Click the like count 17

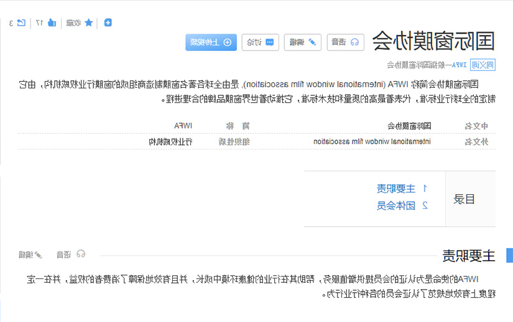(39, 23)
